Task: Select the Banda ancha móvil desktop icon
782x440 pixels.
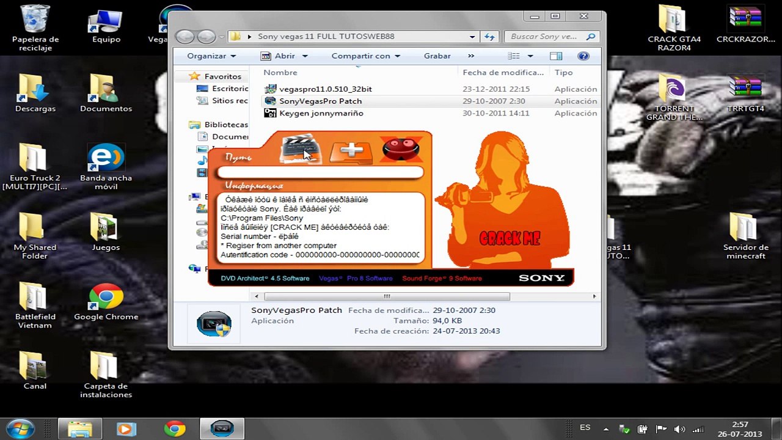Action: [106, 166]
